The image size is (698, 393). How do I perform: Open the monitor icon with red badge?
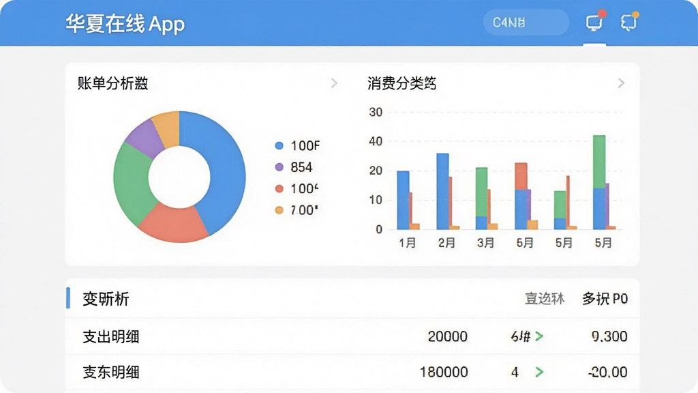(x=594, y=21)
